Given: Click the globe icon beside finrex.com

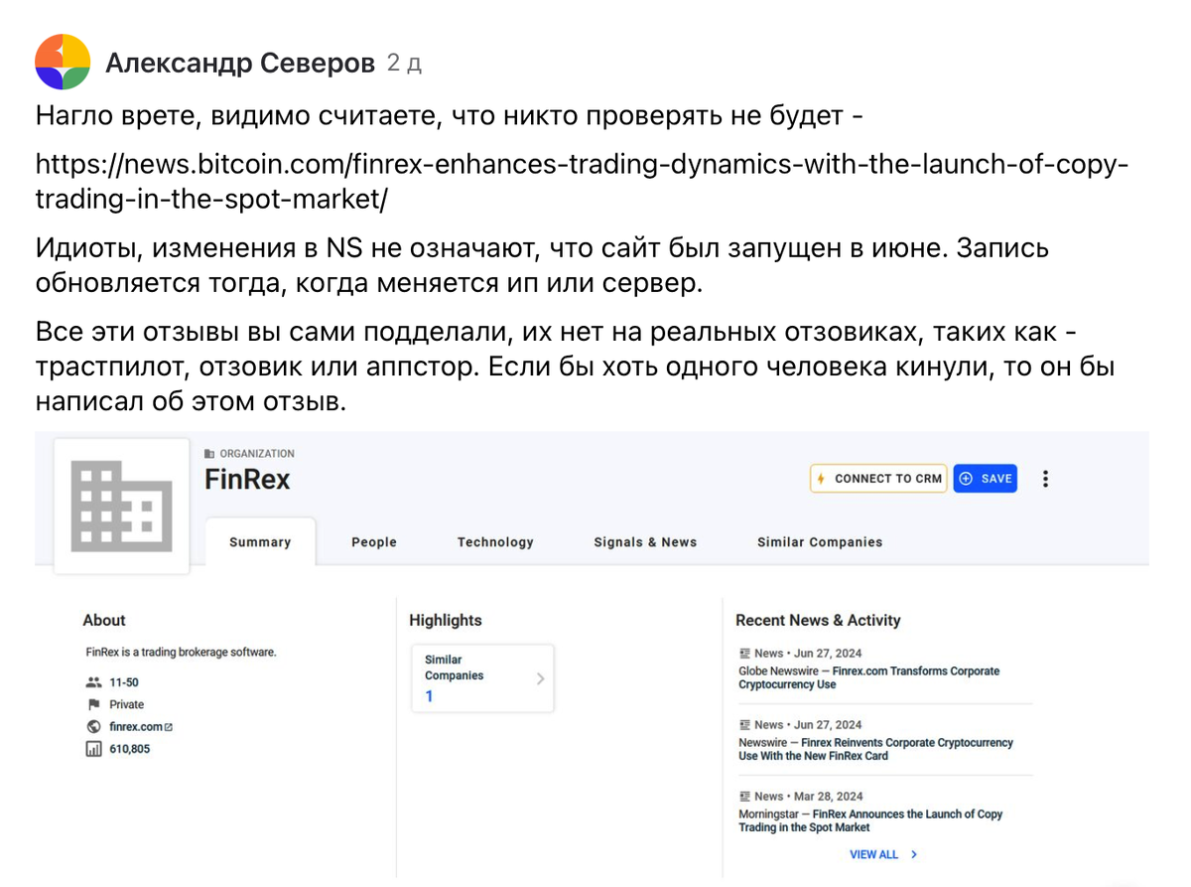Looking at the screenshot, I should 94,727.
